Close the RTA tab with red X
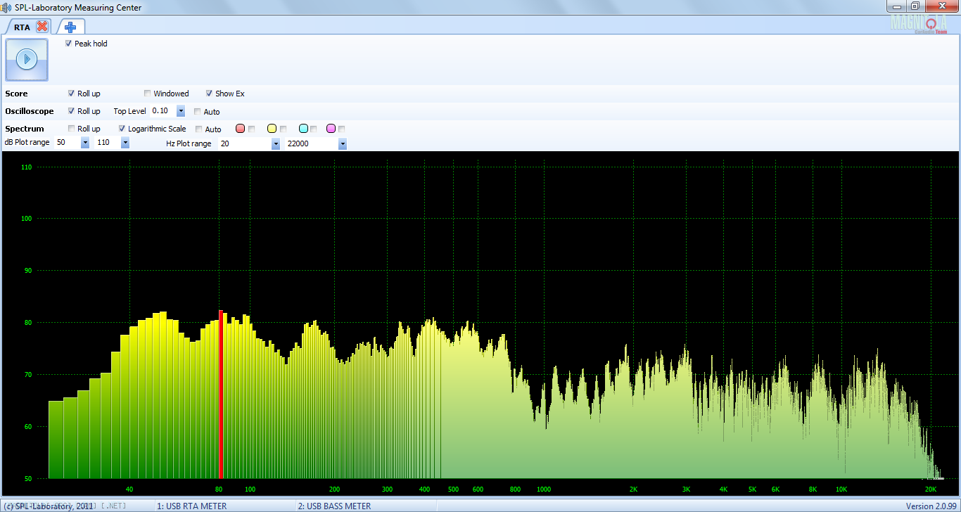961x512 pixels. click(x=42, y=27)
